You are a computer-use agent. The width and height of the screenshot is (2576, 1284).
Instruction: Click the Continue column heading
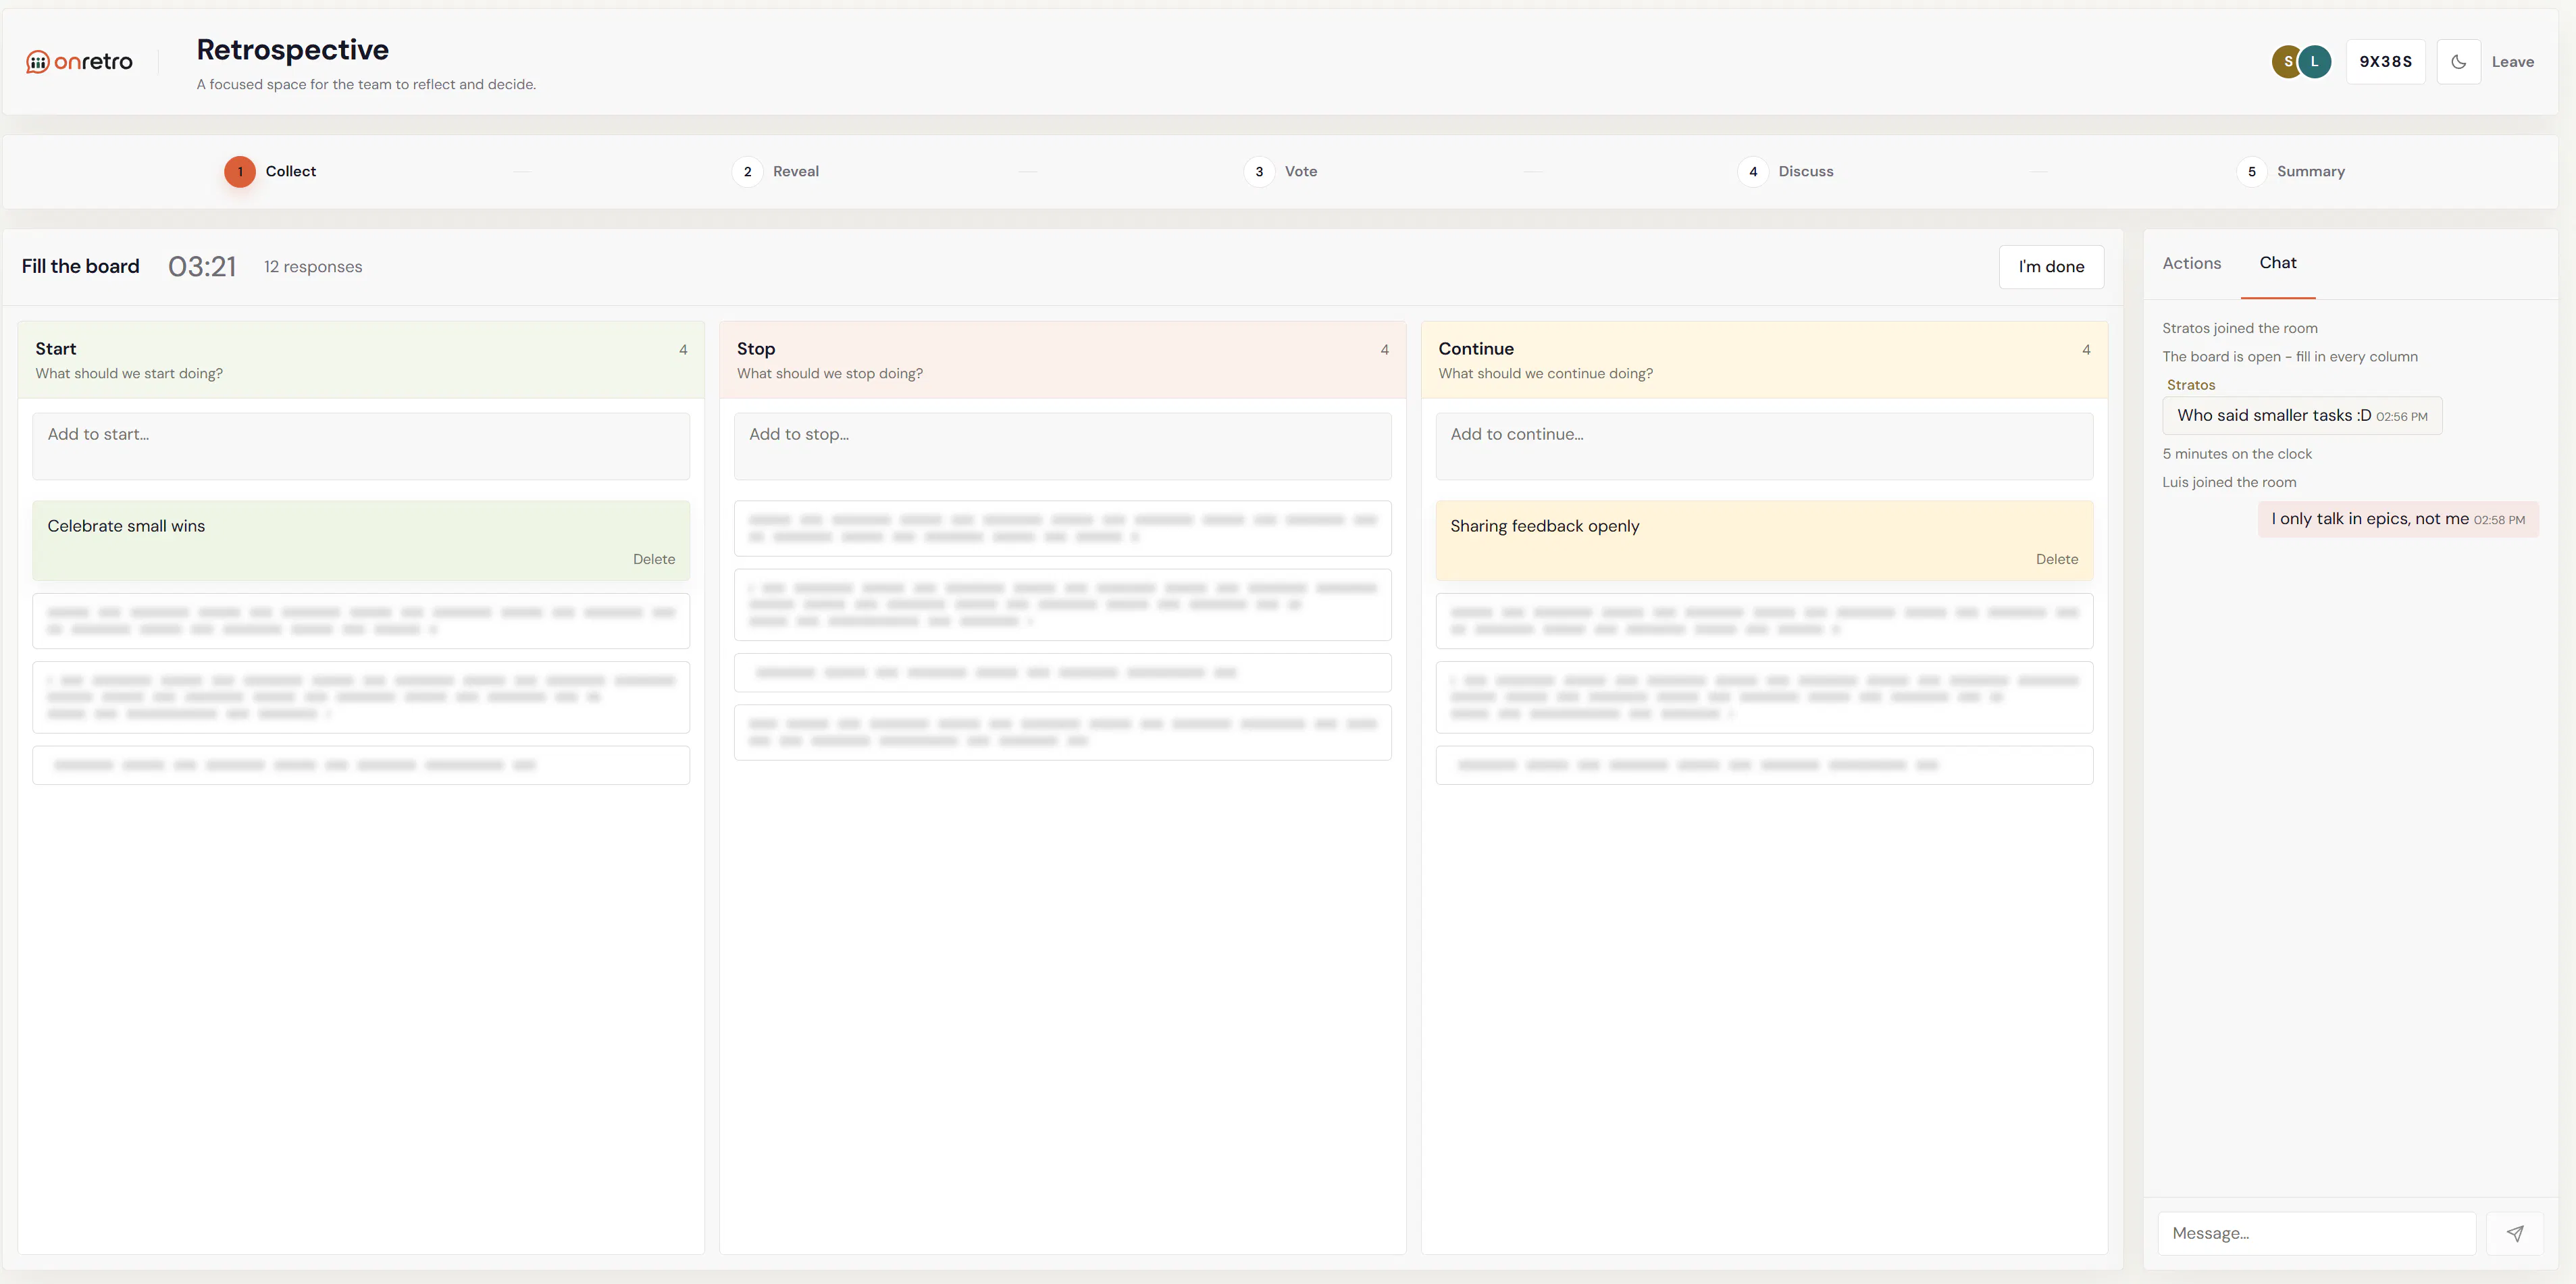(x=1476, y=349)
